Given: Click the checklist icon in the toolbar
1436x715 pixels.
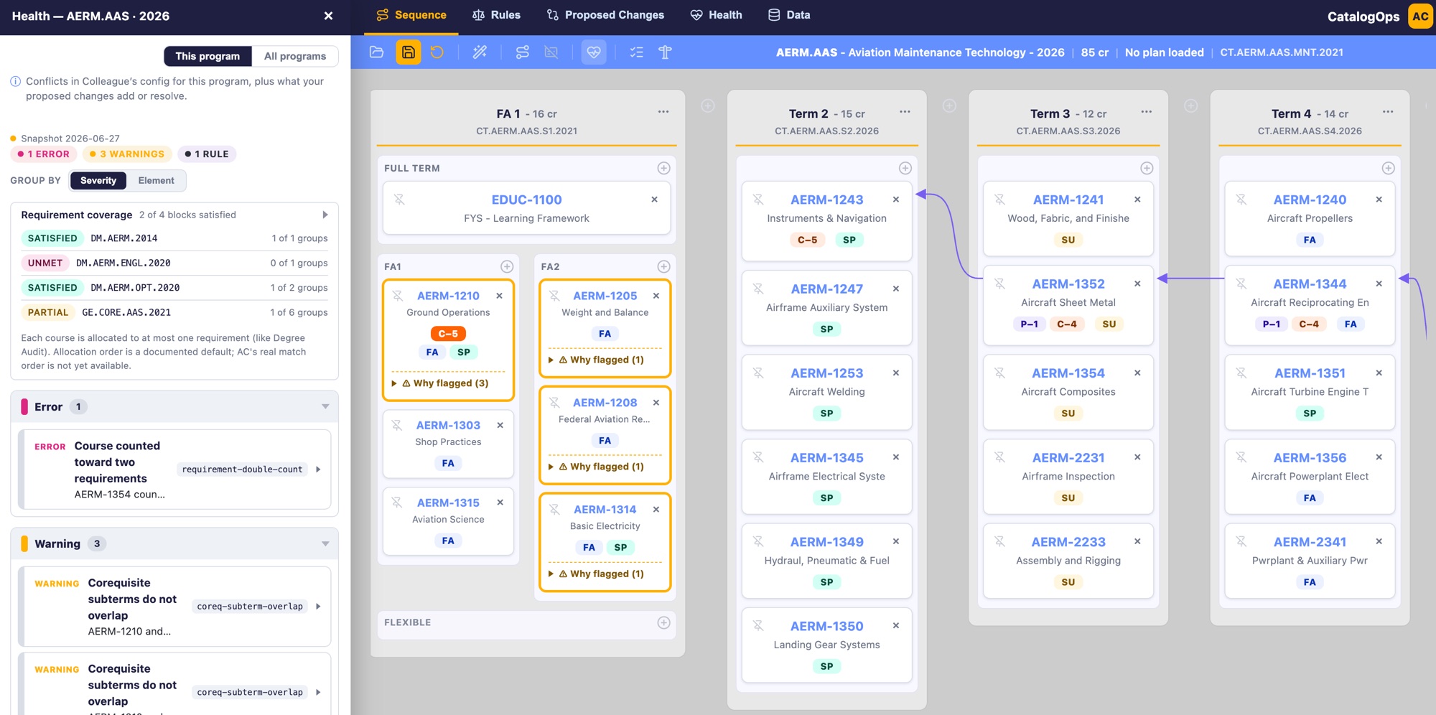Looking at the screenshot, I should tap(637, 52).
